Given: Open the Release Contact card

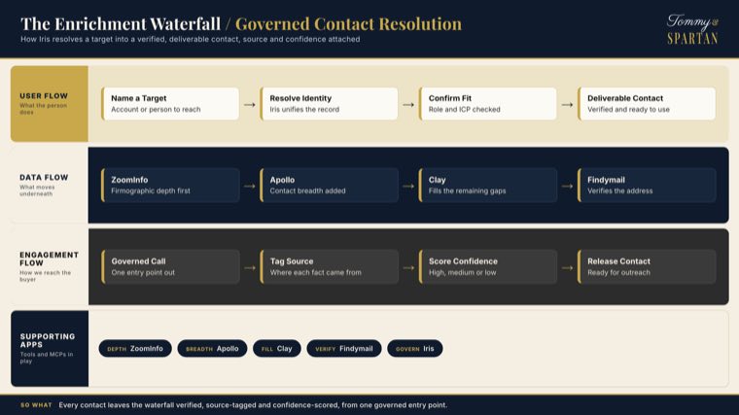Looking at the screenshot, I should pos(647,266).
